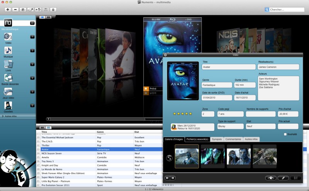
Task: Select the first Avatar gallery thumbnail
Action: tap(187, 156)
